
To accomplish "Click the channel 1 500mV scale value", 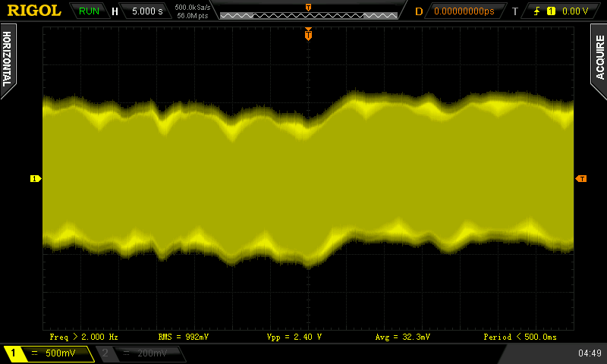I will pyautogui.click(x=61, y=353).
